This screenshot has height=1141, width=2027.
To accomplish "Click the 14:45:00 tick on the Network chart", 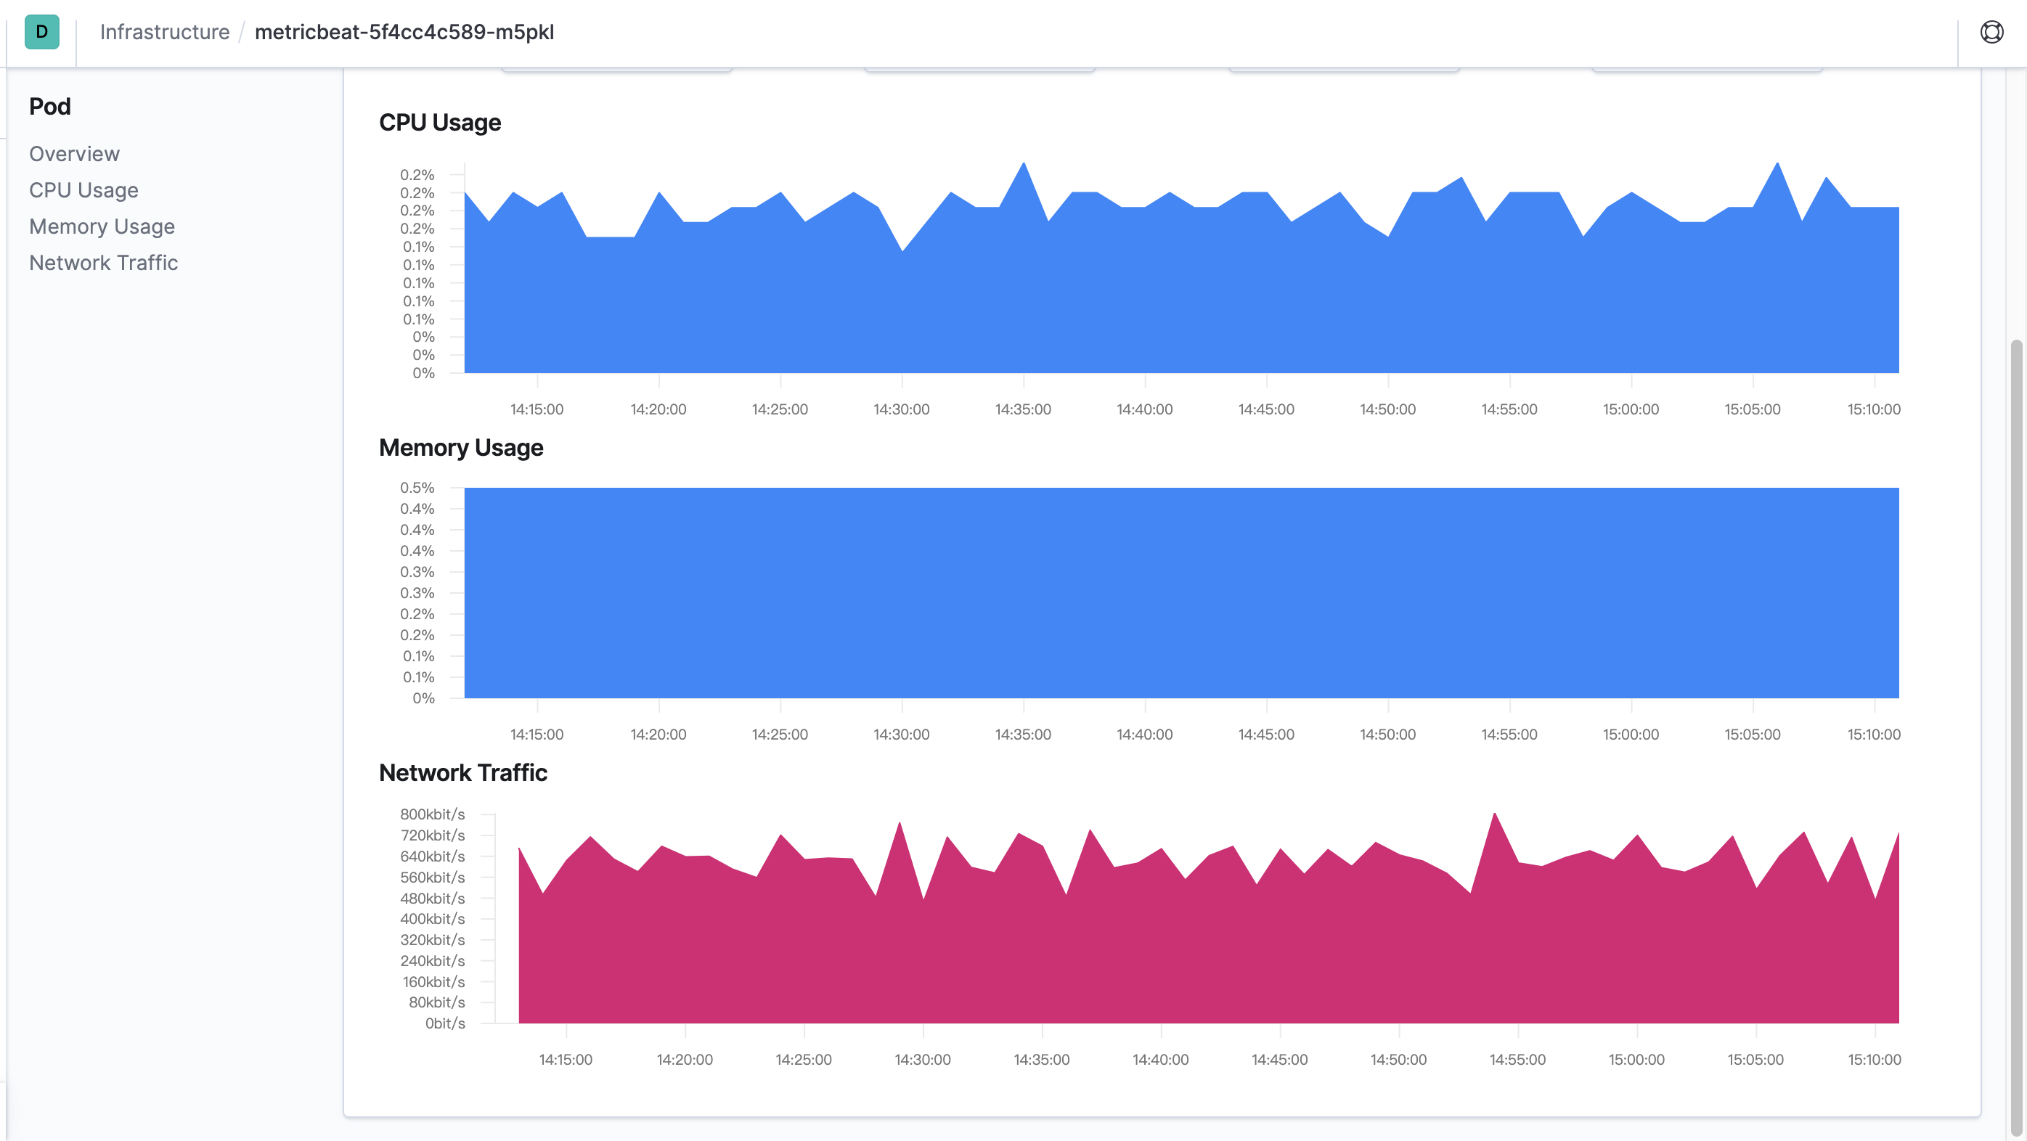I will coord(1279,1059).
